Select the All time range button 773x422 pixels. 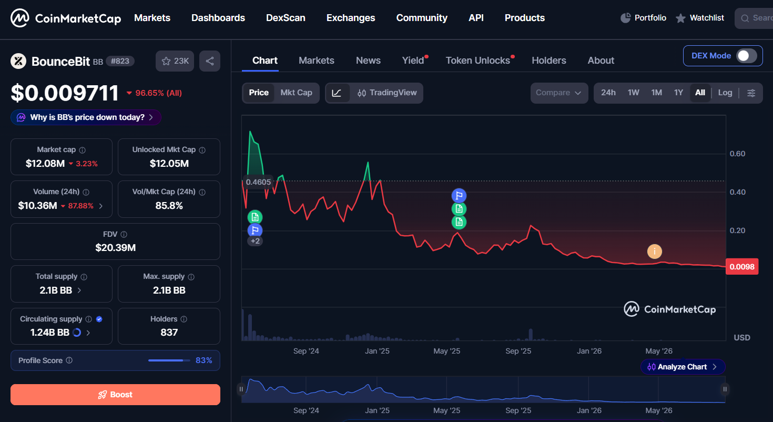click(700, 93)
